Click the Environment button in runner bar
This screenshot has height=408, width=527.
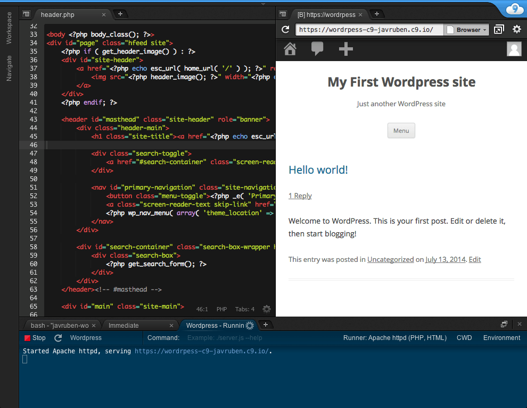(x=501, y=338)
